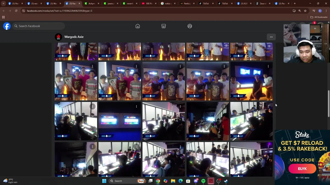Open File Explorer from taskbar
Image resolution: width=330 pixels, height=185 pixels.
[173, 181]
